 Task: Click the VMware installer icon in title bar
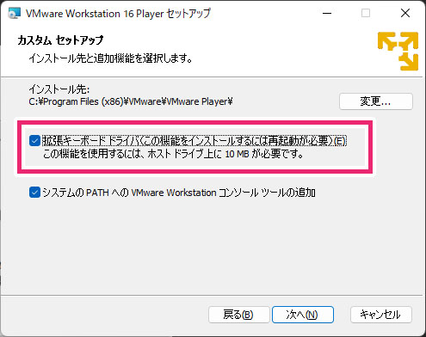(x=14, y=13)
